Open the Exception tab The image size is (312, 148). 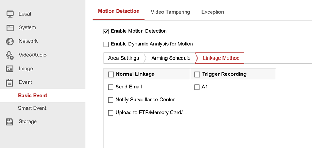click(212, 12)
